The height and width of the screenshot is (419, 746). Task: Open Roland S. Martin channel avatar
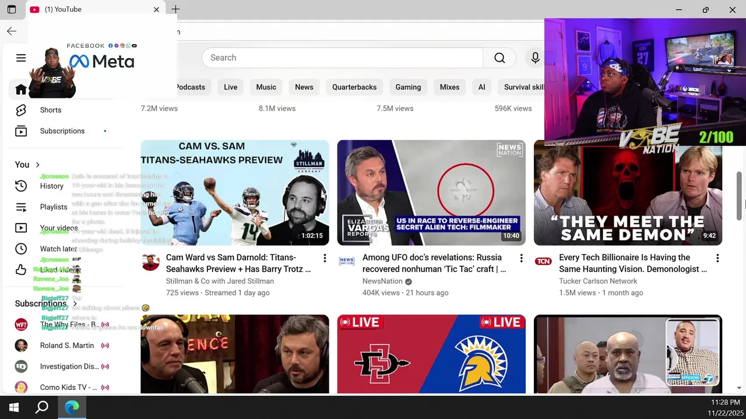pyautogui.click(x=21, y=346)
